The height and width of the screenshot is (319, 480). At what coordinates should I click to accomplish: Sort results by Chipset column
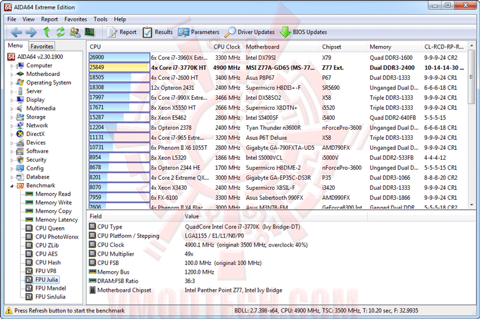[343, 47]
